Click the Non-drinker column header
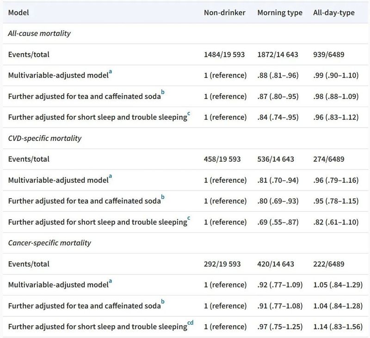 pyautogui.click(x=225, y=12)
